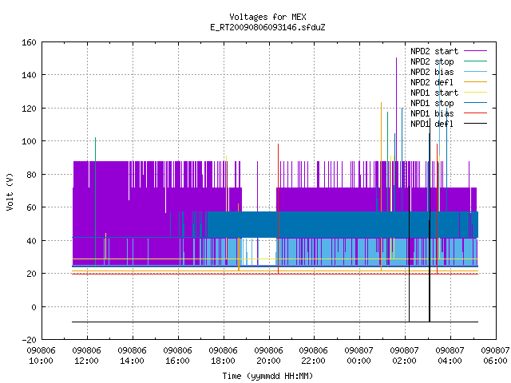Click the 80 y-axis tick value
This screenshot has width=511, height=383.
pos(32,175)
